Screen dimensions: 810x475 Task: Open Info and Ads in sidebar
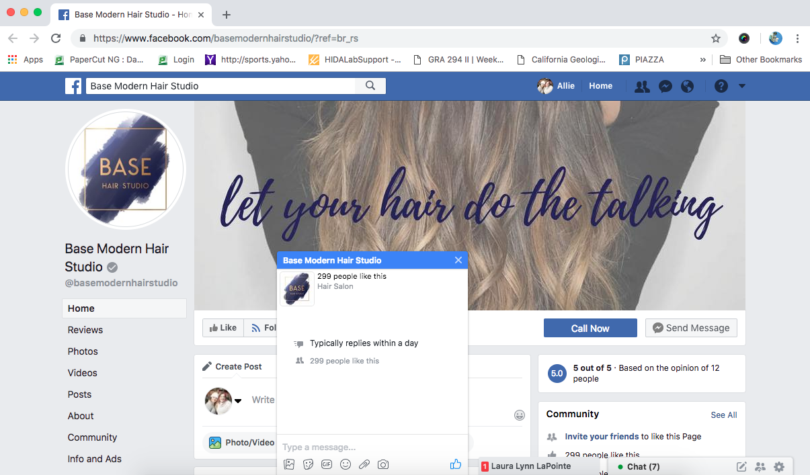[x=95, y=459]
